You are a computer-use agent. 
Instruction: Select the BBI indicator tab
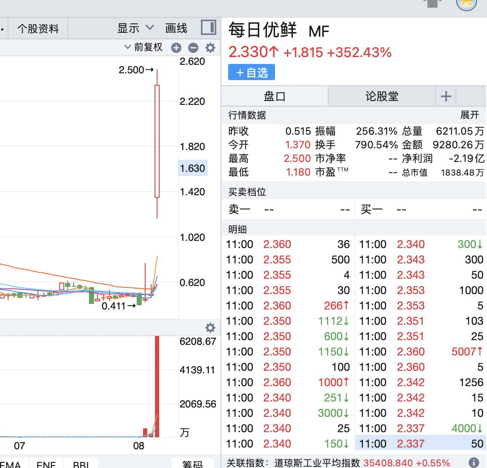coord(80,464)
